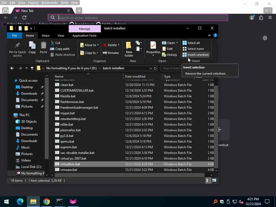
Task: Reload the browser page
Action: [24, 18]
